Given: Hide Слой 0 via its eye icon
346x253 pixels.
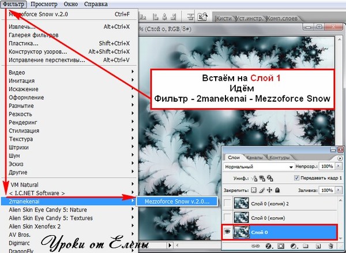Looking at the screenshot, I should tap(227, 232).
